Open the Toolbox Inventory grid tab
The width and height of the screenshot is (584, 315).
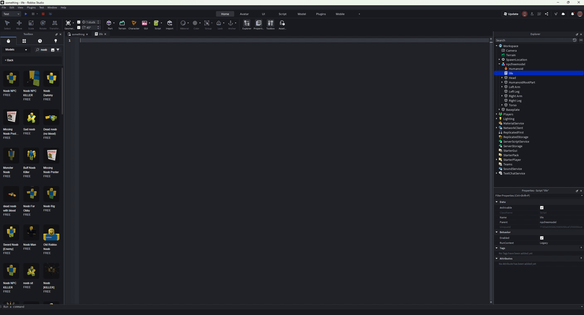click(x=24, y=41)
